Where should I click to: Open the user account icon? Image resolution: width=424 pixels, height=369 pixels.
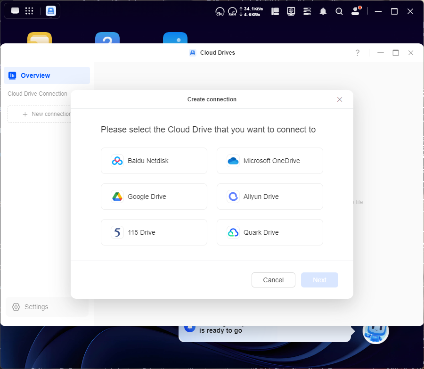356,11
